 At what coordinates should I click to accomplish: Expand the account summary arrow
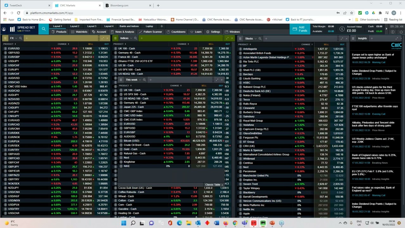tap(386, 29)
